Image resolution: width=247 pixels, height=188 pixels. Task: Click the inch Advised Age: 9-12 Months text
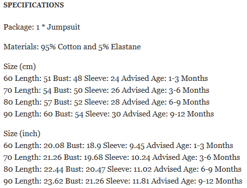click(x=197, y=181)
